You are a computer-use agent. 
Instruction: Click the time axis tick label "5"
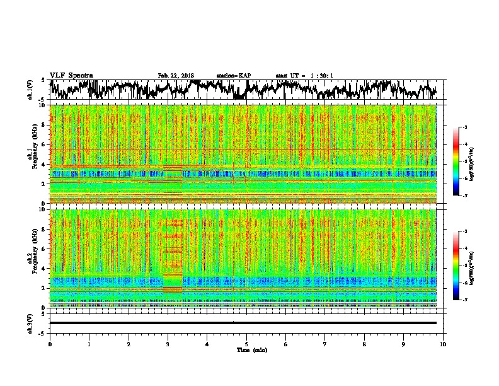click(x=246, y=344)
